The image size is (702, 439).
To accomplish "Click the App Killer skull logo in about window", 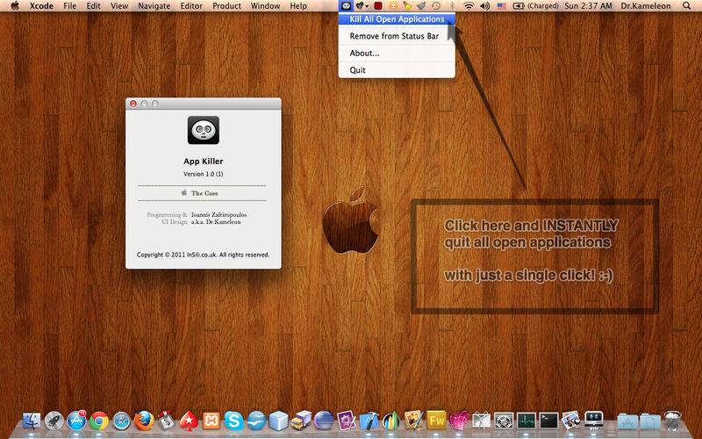I will click(204, 130).
